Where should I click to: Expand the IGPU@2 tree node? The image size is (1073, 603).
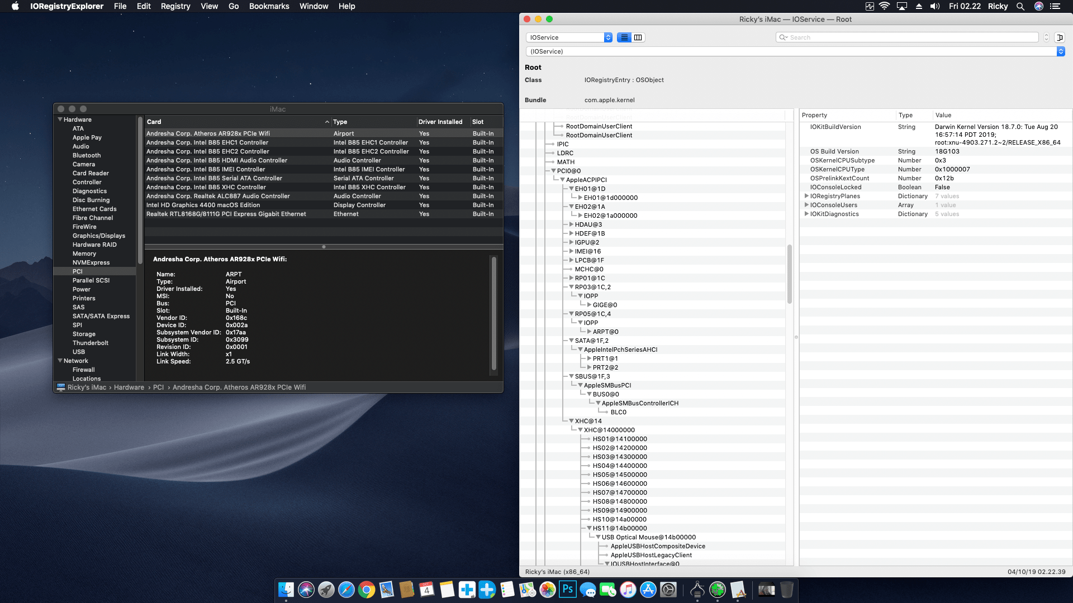(571, 242)
